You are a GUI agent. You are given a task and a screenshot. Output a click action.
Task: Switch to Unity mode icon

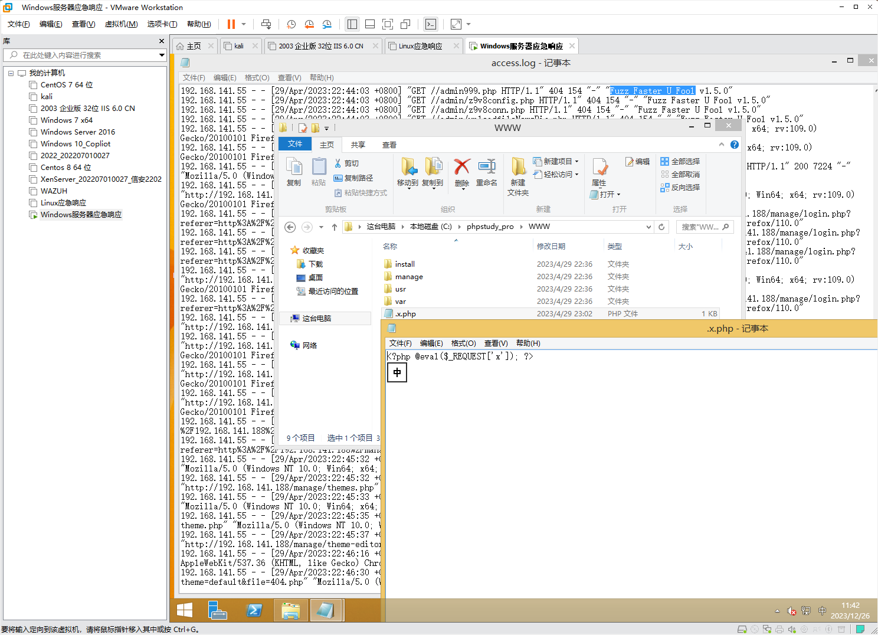click(405, 24)
